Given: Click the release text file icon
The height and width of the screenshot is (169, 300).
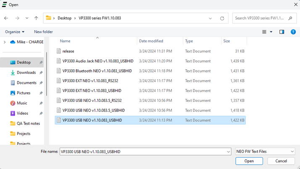Looking at the screenshot, I should [59, 51].
